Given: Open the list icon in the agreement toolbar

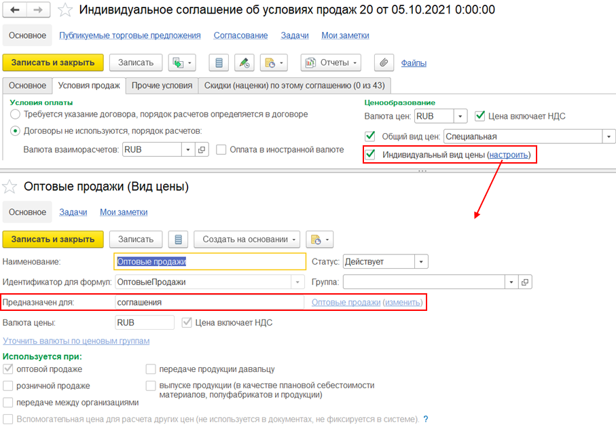Looking at the screenshot, I should 219,62.
